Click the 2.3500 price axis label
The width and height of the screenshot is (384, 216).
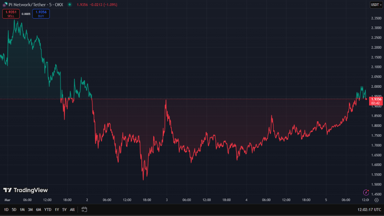tap(376, 18)
